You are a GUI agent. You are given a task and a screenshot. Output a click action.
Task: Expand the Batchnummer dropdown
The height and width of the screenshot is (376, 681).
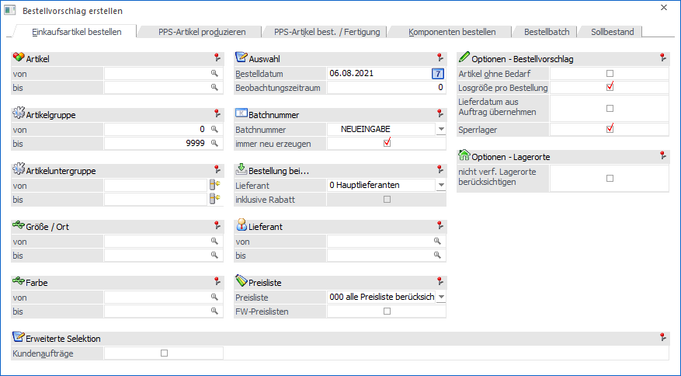click(x=441, y=129)
